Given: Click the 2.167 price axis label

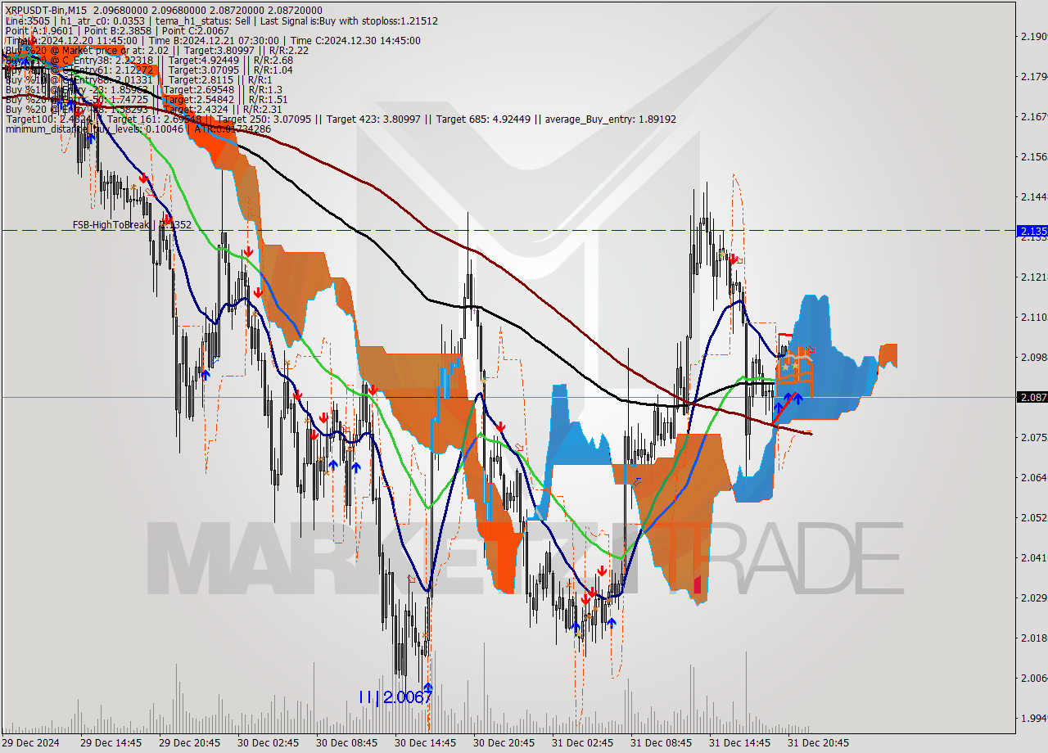Looking at the screenshot, I should point(1033,116).
